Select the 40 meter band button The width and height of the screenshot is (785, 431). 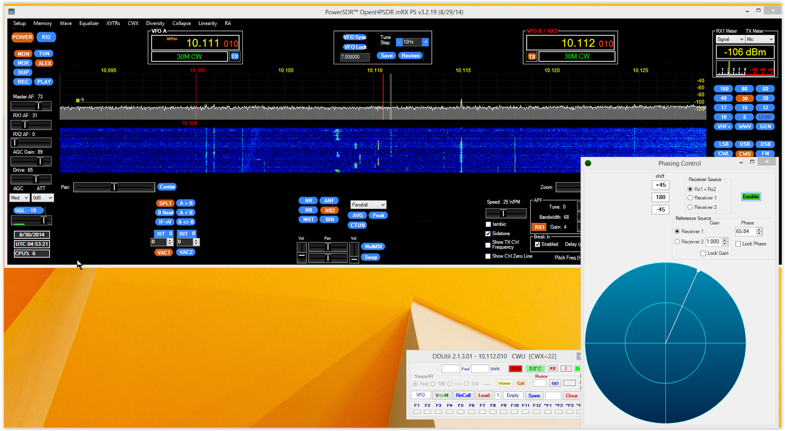click(x=724, y=98)
